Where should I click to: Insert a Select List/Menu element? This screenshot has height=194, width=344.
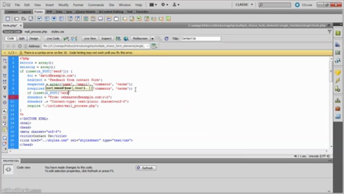70,19
